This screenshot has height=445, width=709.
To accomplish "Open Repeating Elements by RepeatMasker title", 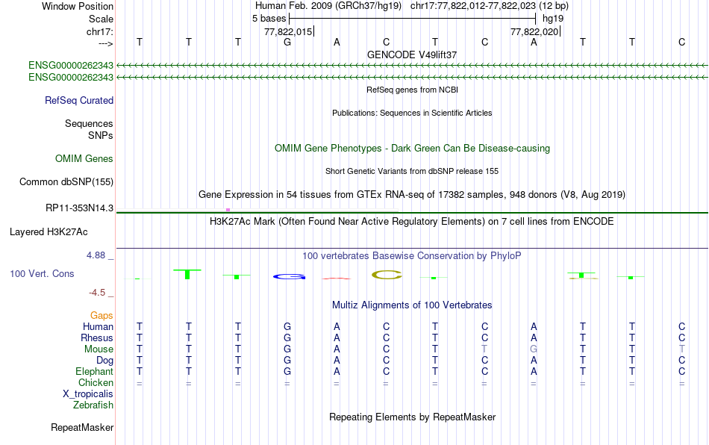I will [x=412, y=417].
